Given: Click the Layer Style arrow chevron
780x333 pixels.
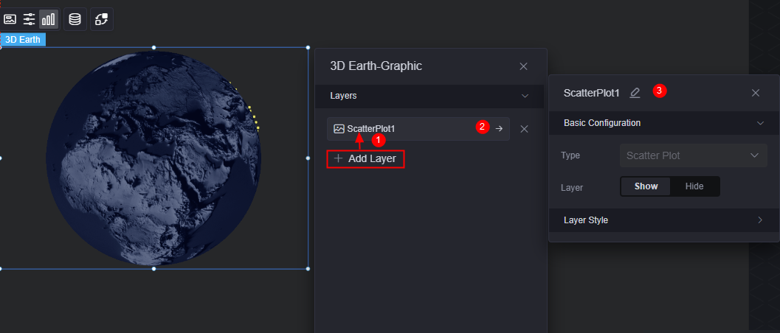Looking at the screenshot, I should point(760,220).
